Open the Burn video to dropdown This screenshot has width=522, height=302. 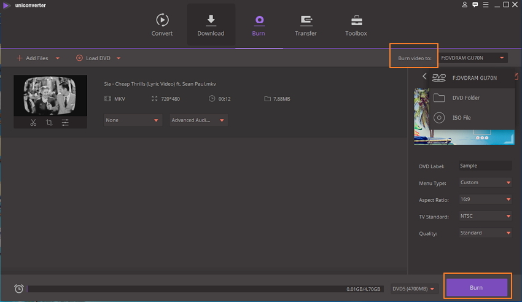[x=473, y=58]
